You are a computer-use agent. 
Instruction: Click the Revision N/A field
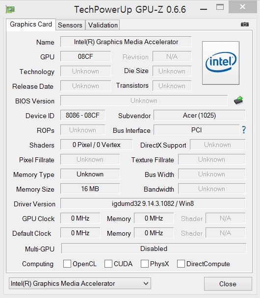point(172,56)
